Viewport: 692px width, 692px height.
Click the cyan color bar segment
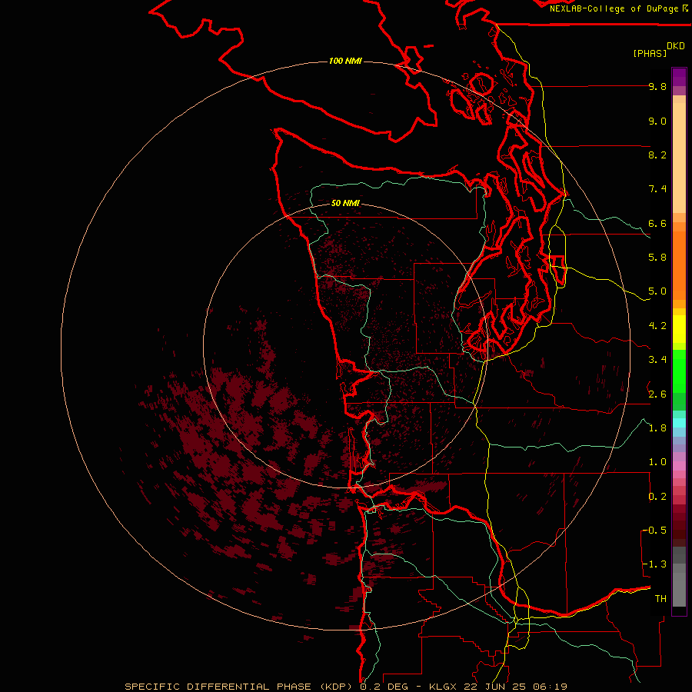(x=679, y=423)
